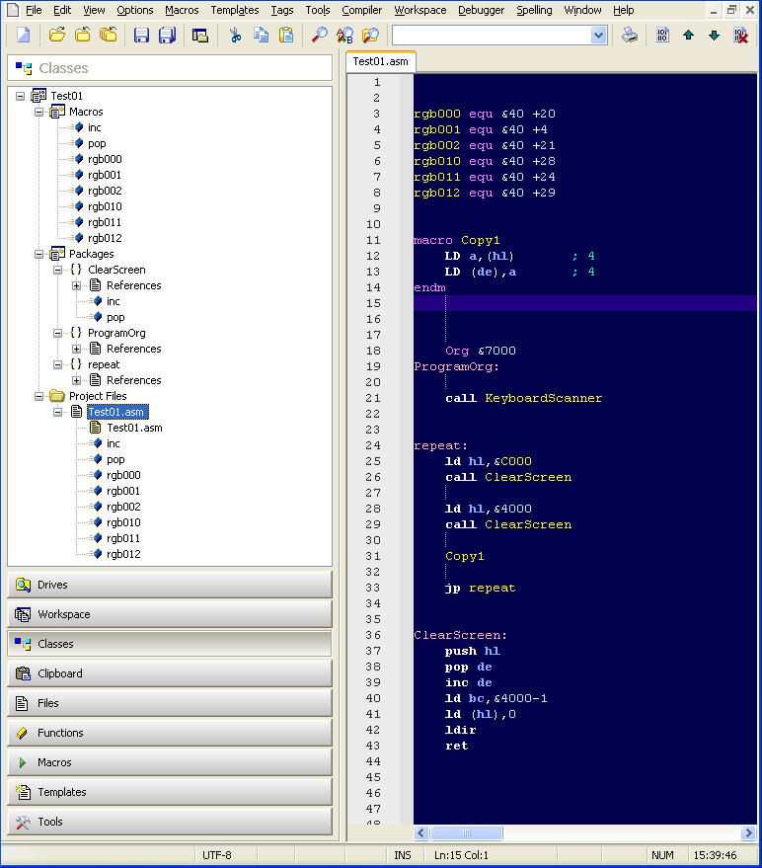Expand References under repeat

click(76, 380)
